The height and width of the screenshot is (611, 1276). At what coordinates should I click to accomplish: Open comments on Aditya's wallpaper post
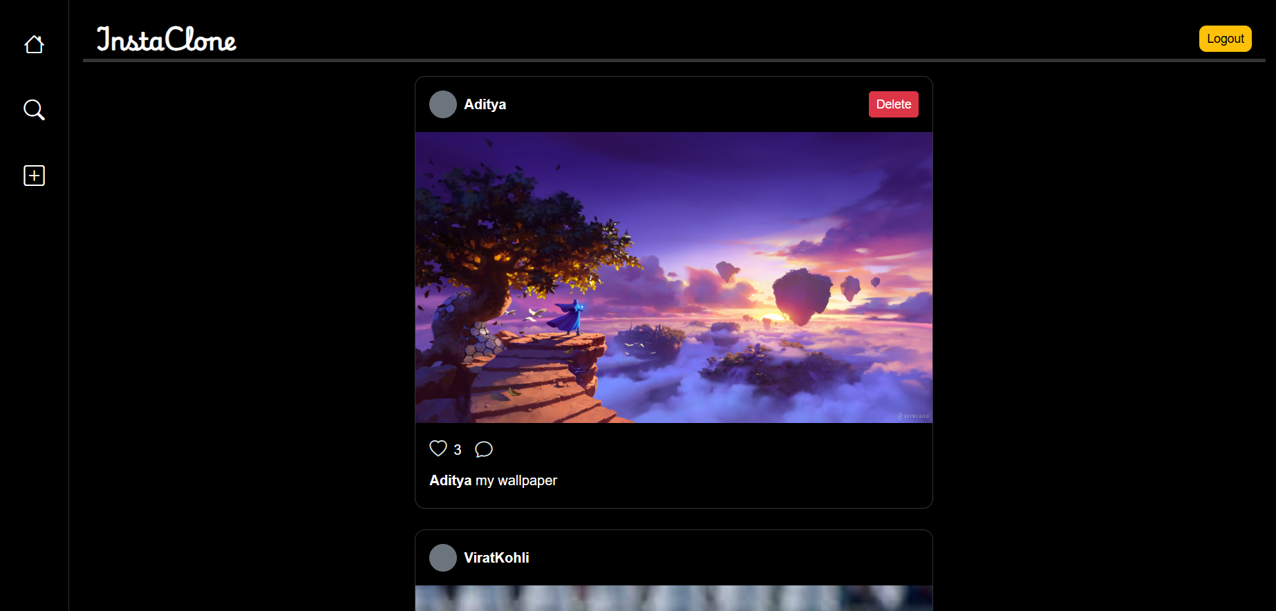coord(484,449)
